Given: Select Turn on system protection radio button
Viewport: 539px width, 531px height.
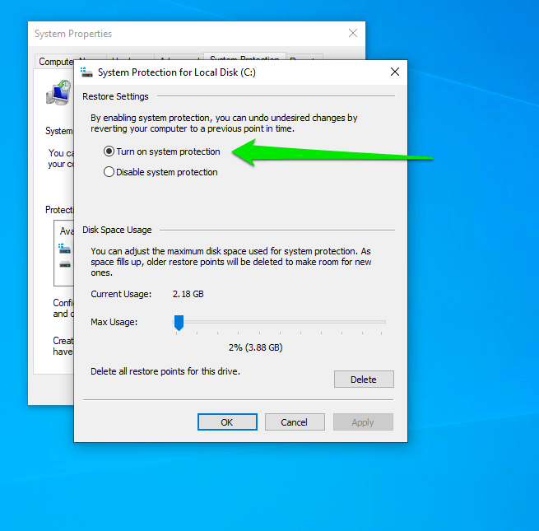Looking at the screenshot, I should [109, 151].
